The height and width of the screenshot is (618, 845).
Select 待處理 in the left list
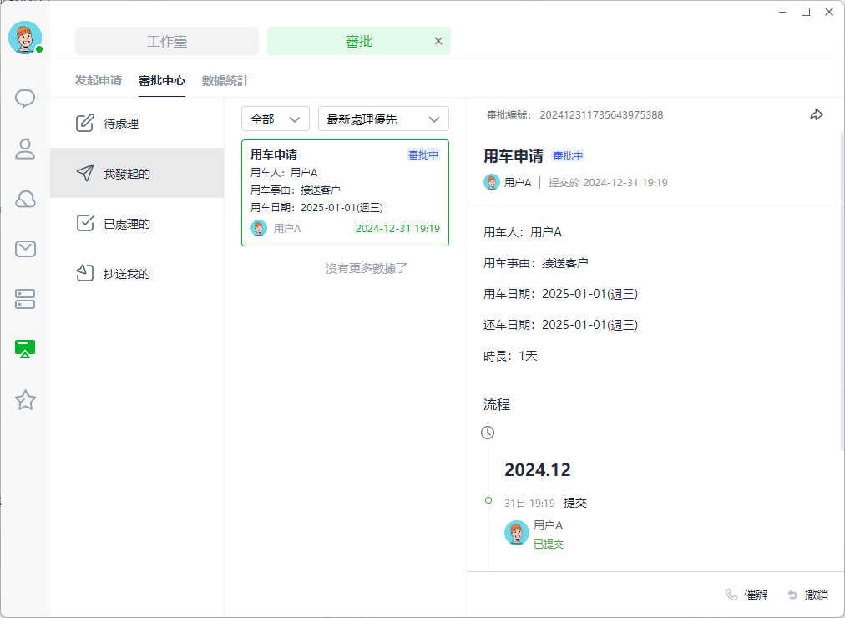click(x=137, y=124)
